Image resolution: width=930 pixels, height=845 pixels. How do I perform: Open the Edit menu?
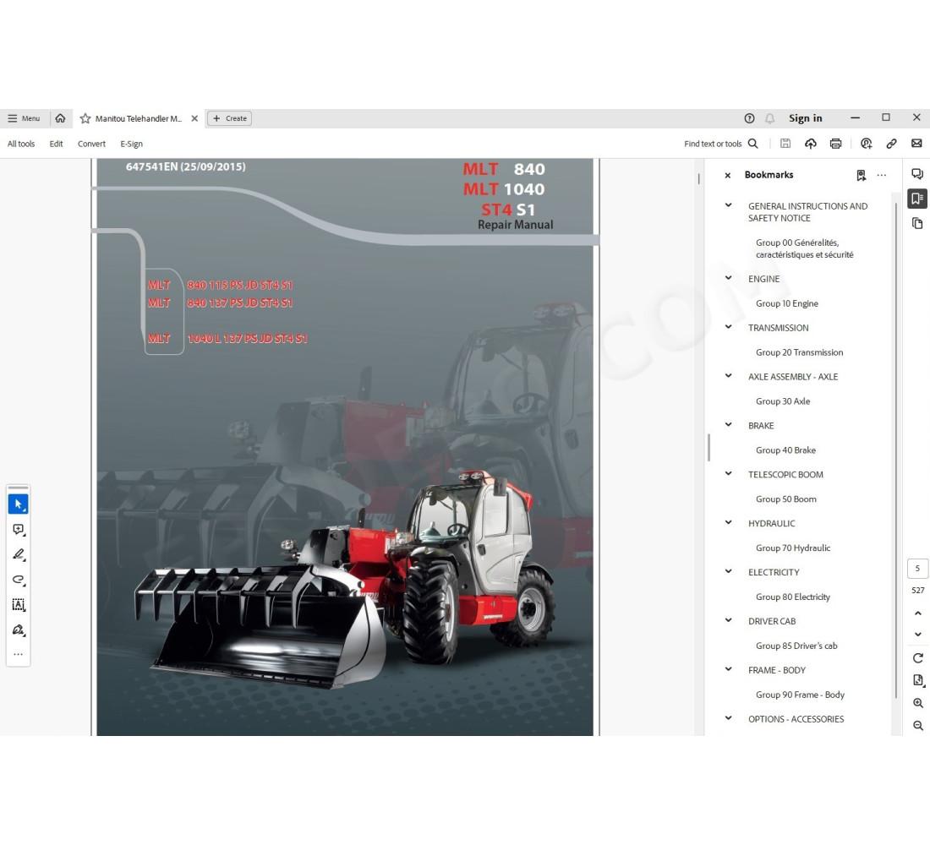(x=57, y=144)
